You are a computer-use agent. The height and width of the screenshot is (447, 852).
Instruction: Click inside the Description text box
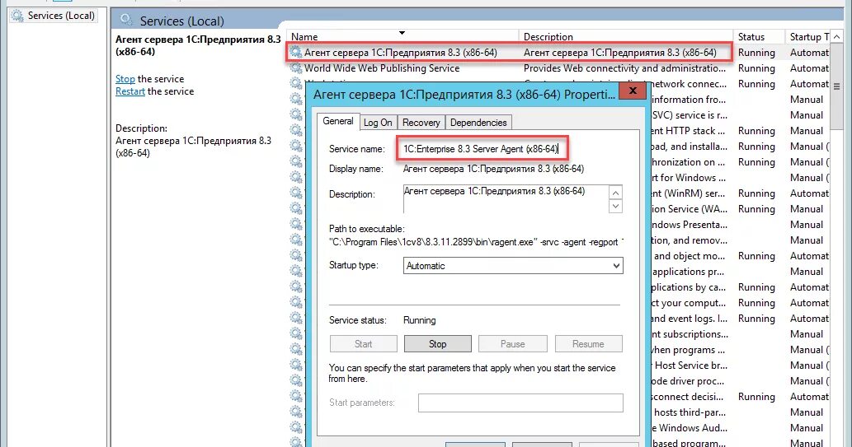[506, 199]
